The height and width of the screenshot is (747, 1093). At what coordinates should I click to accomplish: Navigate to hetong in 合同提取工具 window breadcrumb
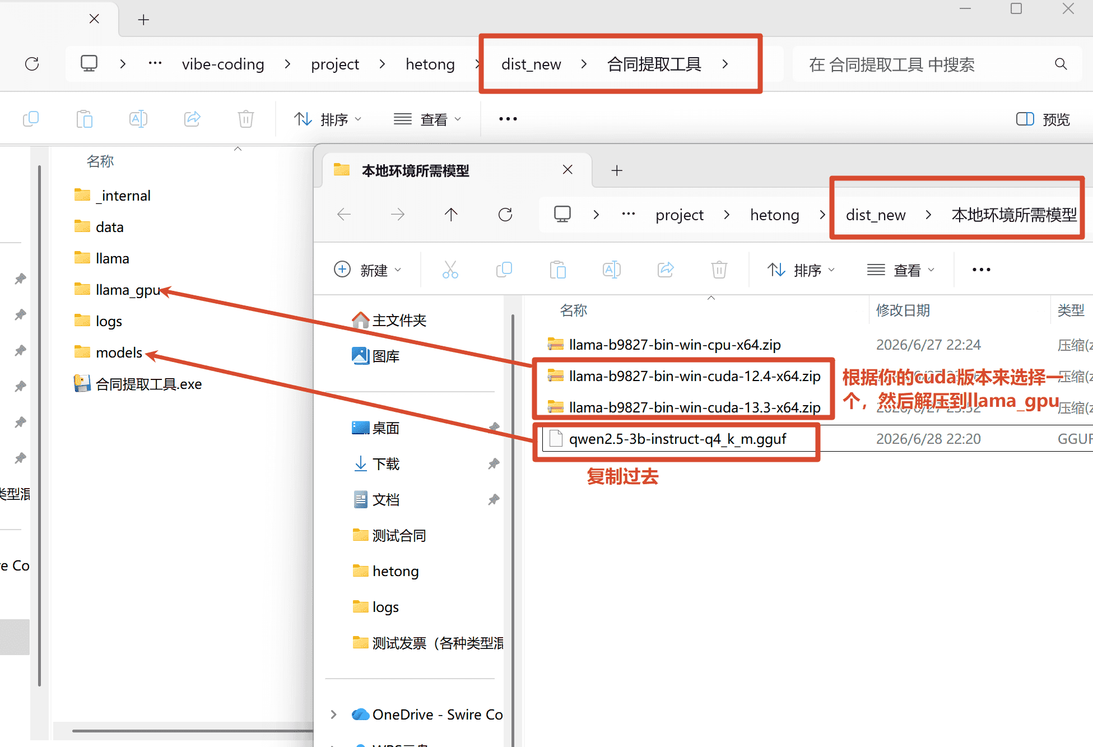pyautogui.click(x=430, y=64)
